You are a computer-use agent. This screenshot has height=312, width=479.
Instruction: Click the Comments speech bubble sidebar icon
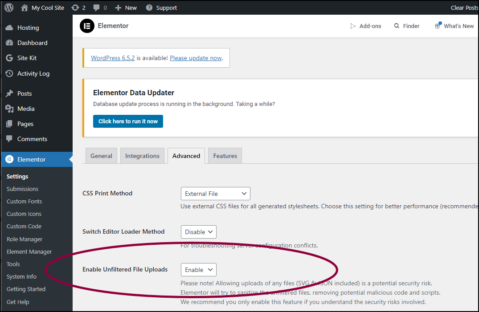coord(9,138)
